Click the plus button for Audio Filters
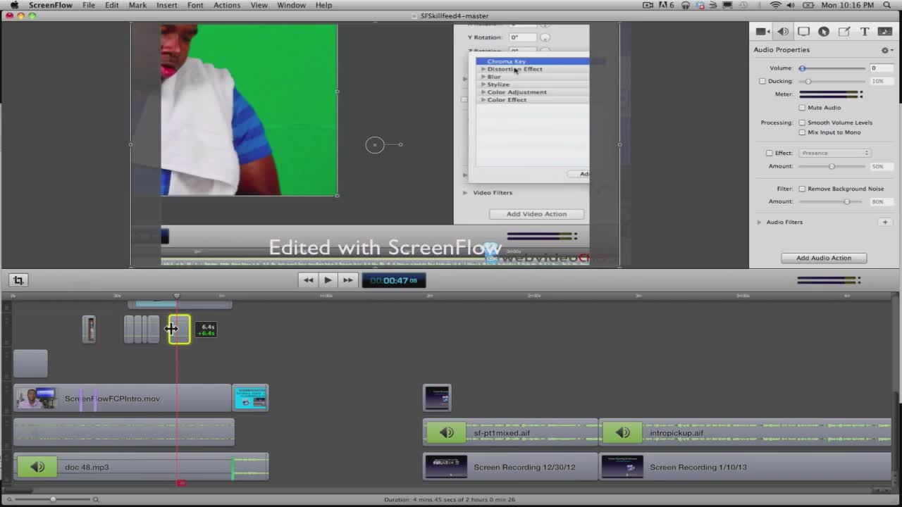Viewport: 902px width, 507px height. (885, 223)
